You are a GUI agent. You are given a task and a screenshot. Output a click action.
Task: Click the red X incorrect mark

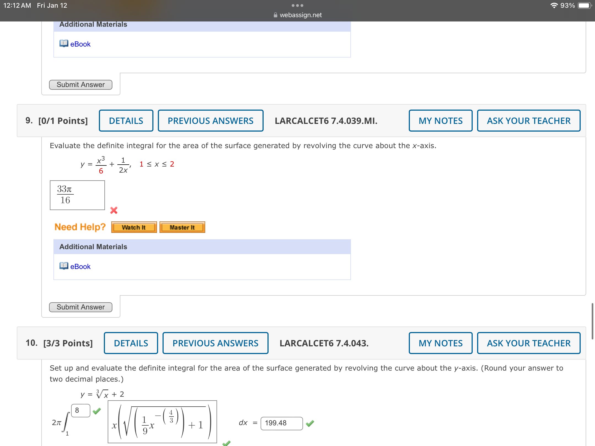coord(114,210)
